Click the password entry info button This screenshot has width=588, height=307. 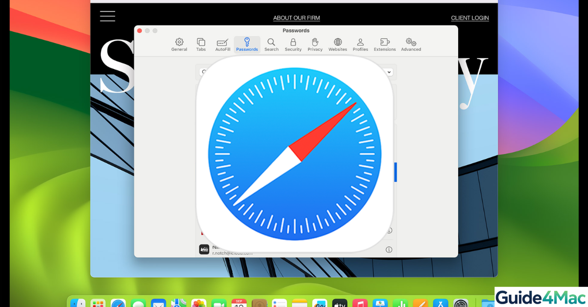pyautogui.click(x=389, y=230)
